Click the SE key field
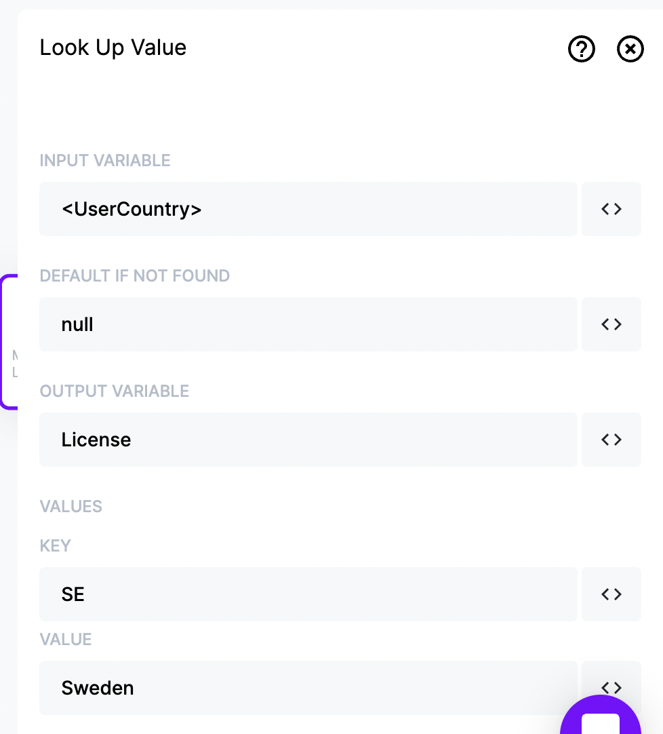This screenshot has height=734, width=663. (308, 594)
